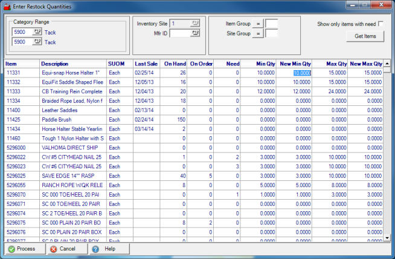Click the Last Sale column header
395x259 pixels.
tap(146, 63)
